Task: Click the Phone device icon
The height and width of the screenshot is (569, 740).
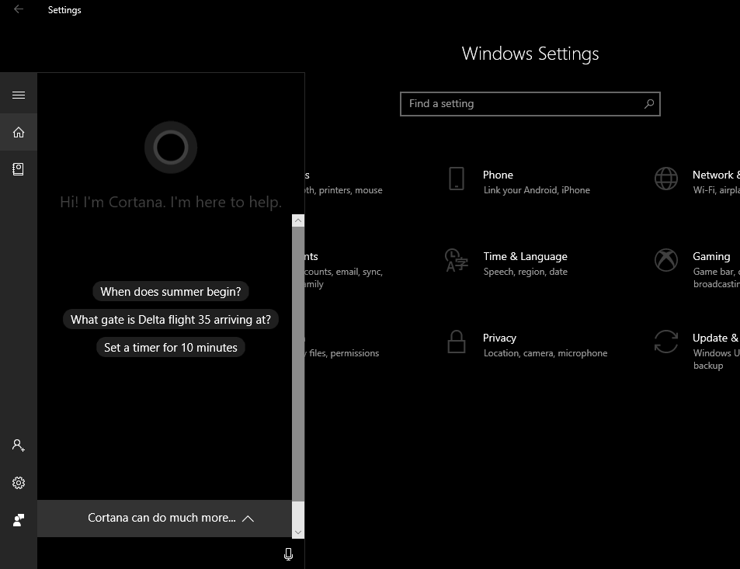Action: click(x=457, y=179)
